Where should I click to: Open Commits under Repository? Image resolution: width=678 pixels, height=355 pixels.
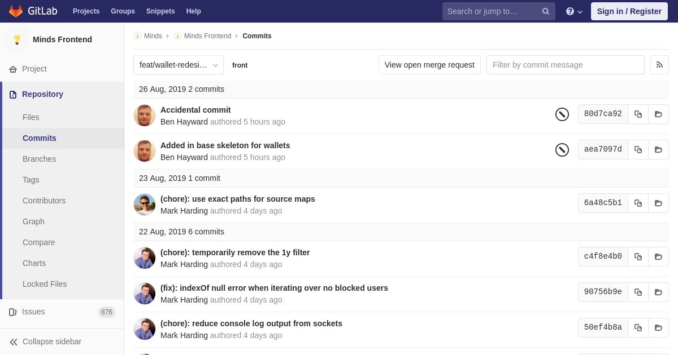[40, 138]
